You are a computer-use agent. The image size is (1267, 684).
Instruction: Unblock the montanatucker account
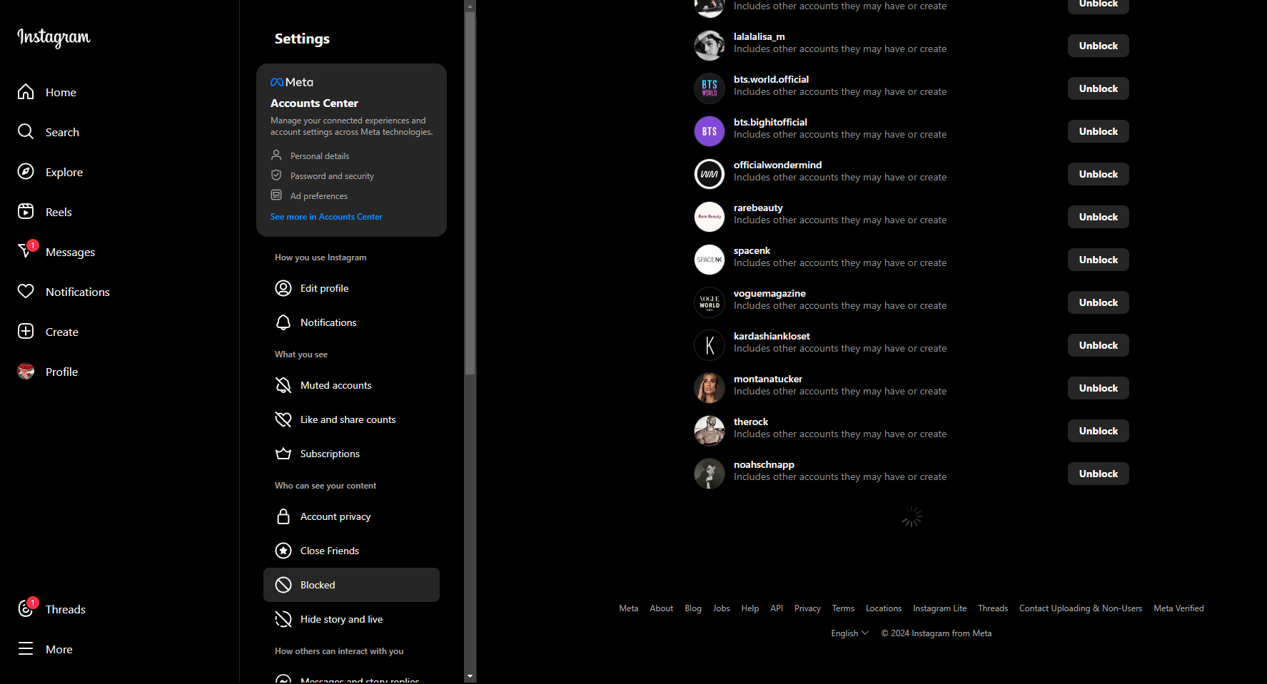(1099, 388)
